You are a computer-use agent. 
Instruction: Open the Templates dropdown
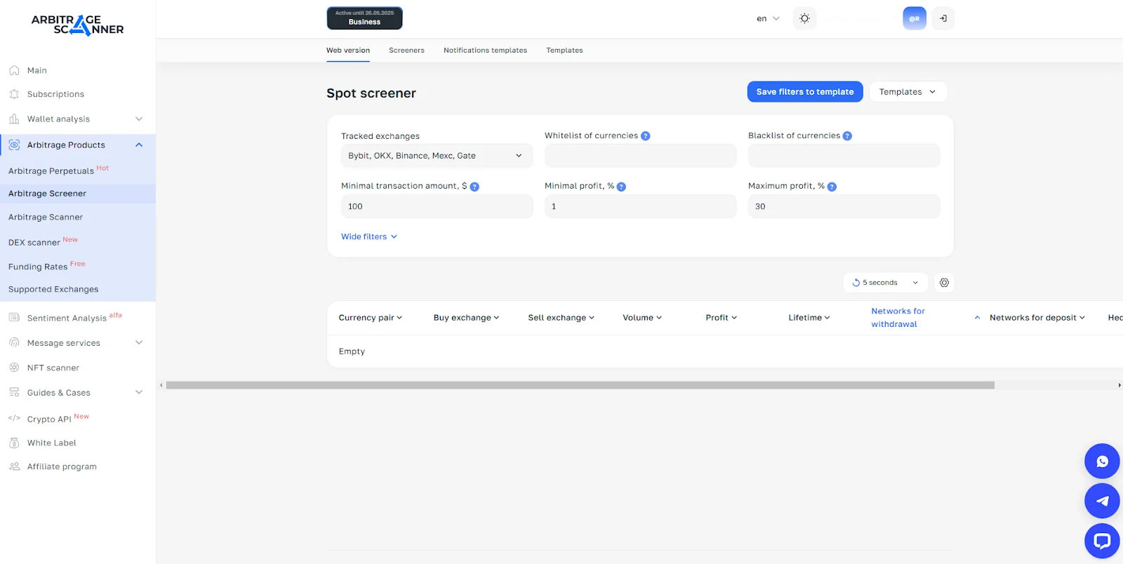point(908,92)
